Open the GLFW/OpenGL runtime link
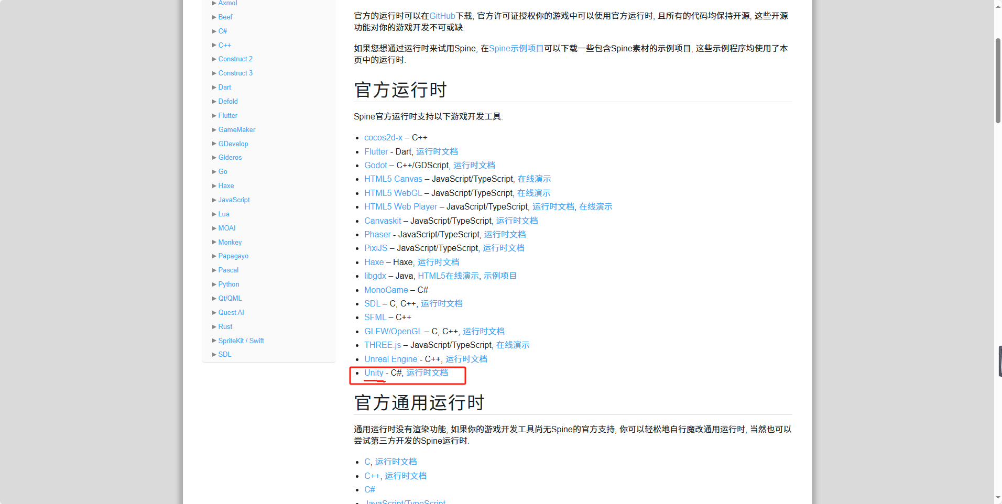The width and height of the screenshot is (1002, 504). coord(393,331)
